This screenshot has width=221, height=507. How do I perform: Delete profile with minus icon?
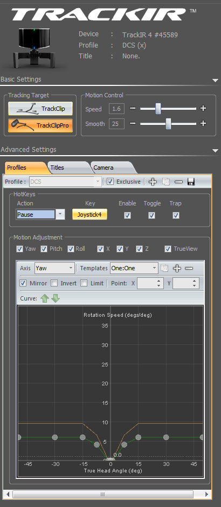coord(178,182)
